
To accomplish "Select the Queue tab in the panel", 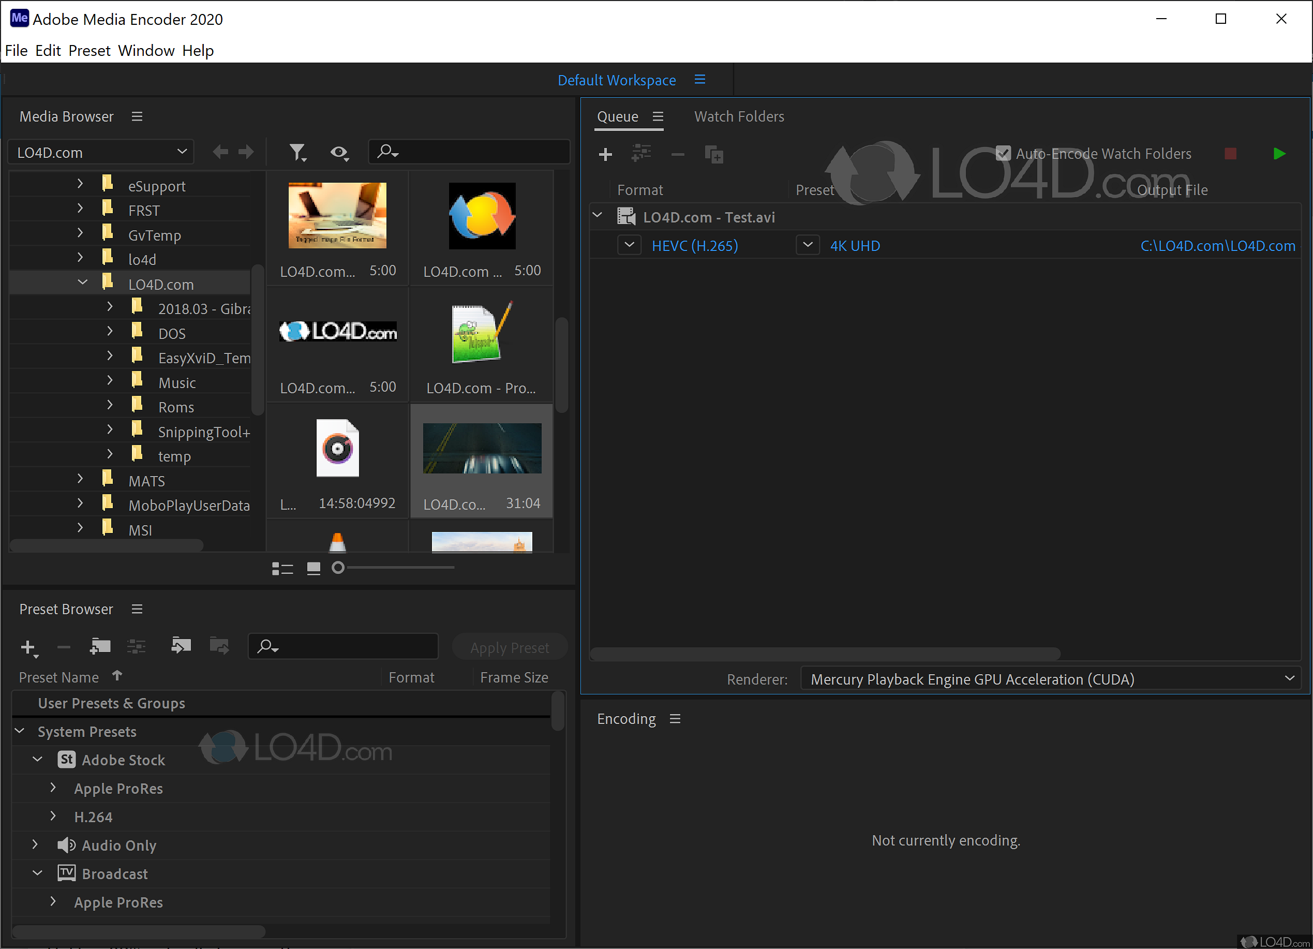I will tap(617, 115).
